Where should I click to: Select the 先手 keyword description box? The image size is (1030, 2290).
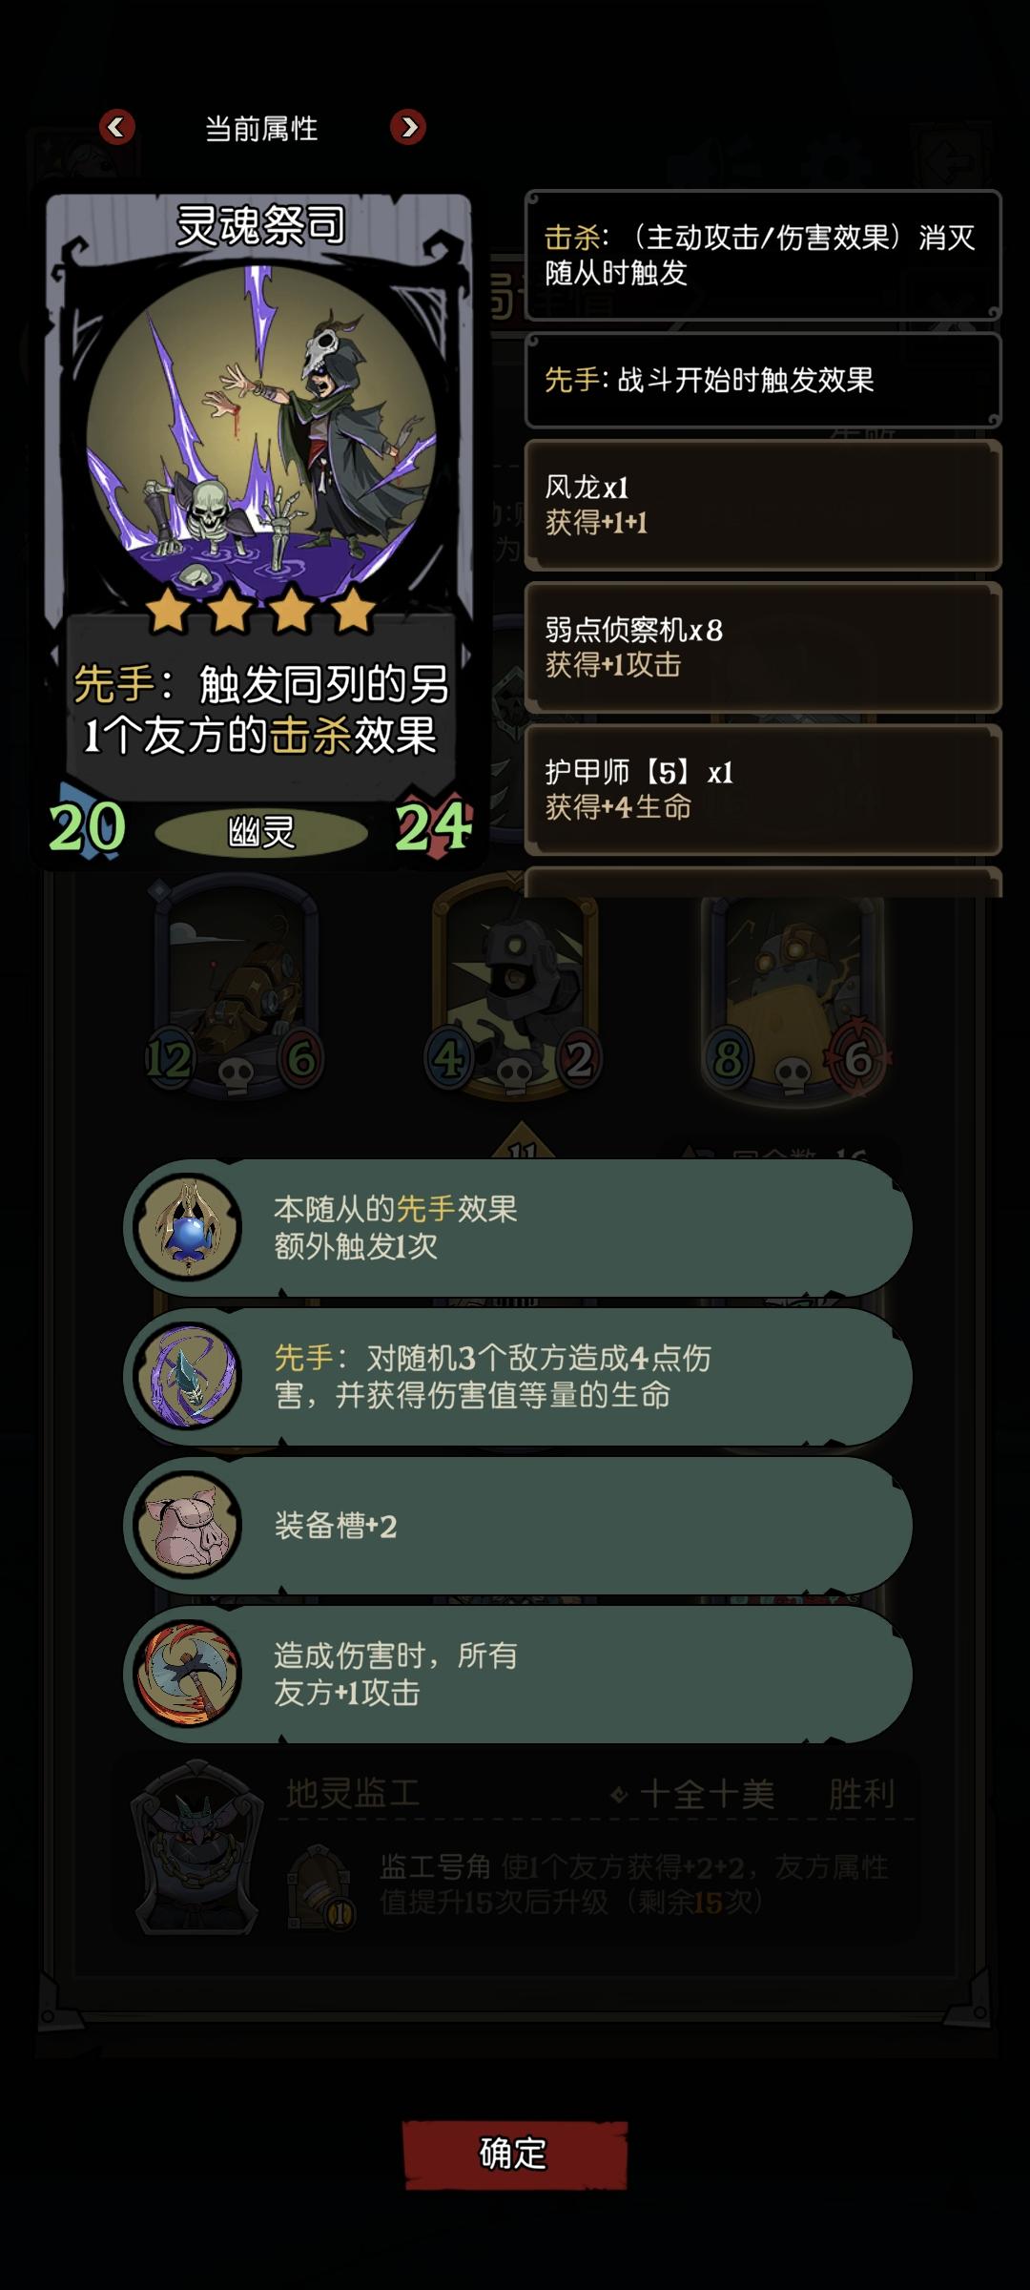point(763,380)
